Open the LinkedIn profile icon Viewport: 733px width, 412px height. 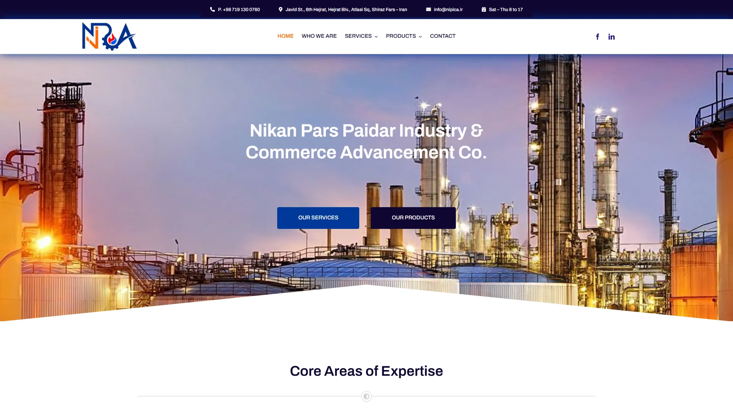pyautogui.click(x=612, y=37)
